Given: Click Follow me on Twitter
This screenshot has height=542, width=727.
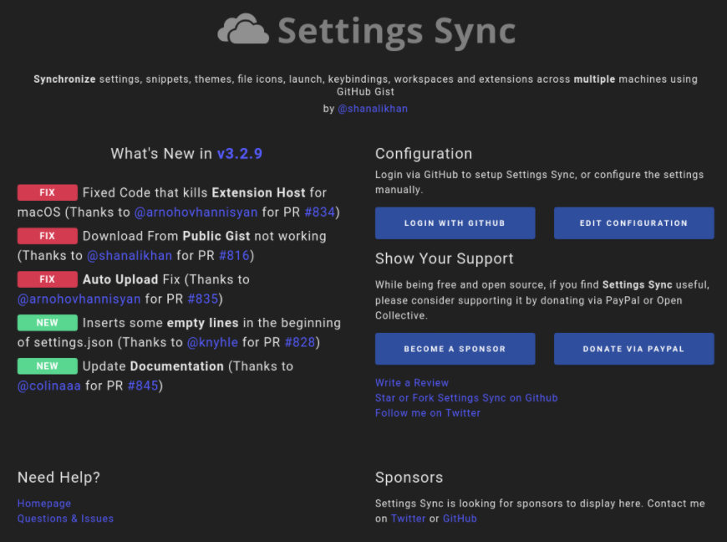Looking at the screenshot, I should coord(428,413).
